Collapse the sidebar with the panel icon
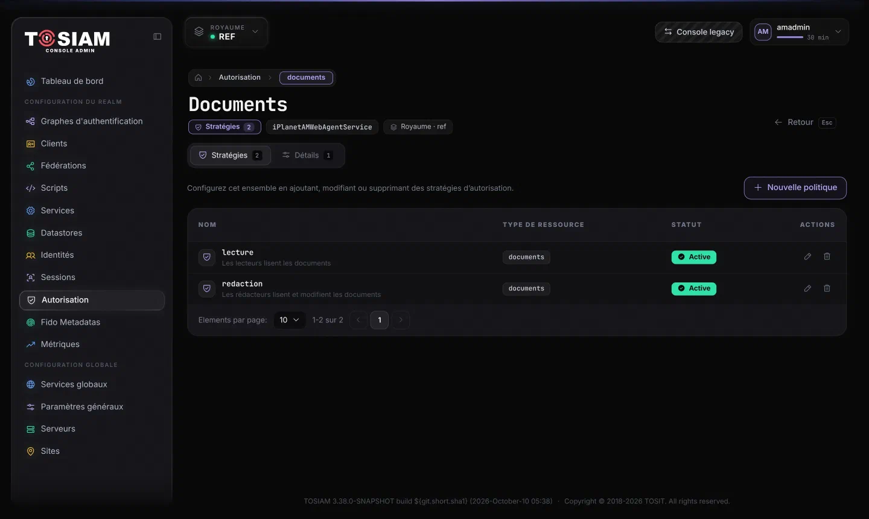Viewport: 869px width, 519px height. coord(158,37)
